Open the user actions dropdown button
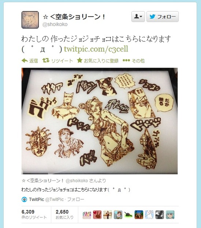This screenshot has height=228, width=201. click(x=138, y=17)
